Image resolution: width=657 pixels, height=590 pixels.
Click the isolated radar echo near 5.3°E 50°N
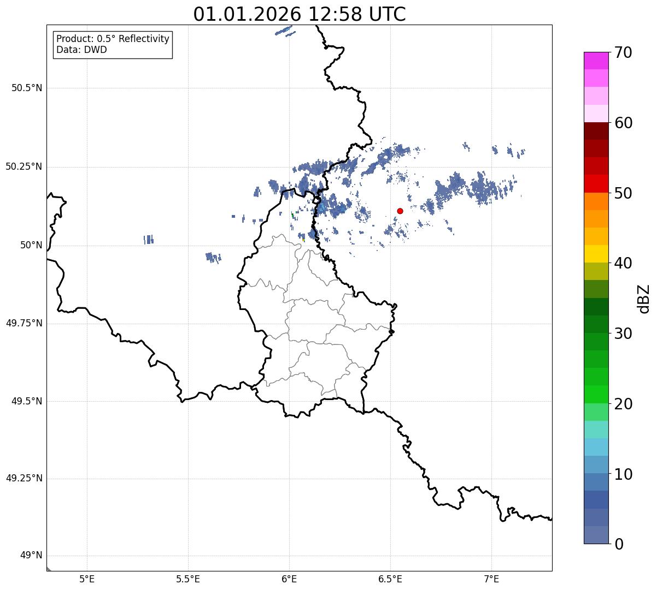click(x=149, y=239)
